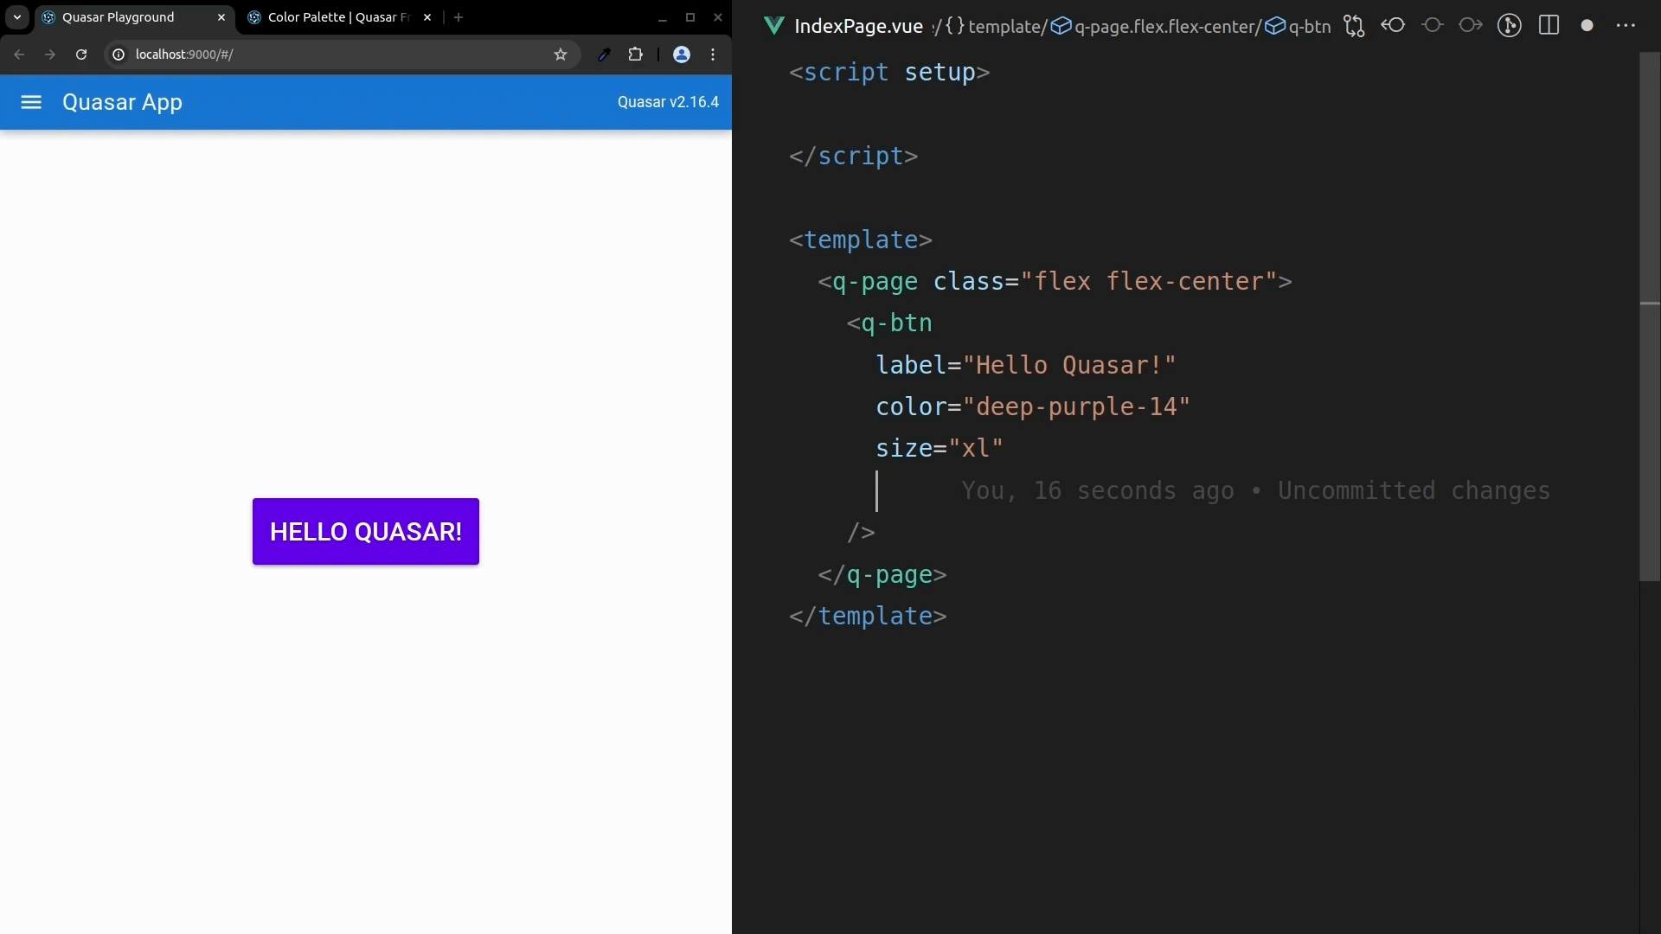1661x934 pixels.
Task: Click the self-closing "/>" line
Action: click(862, 532)
